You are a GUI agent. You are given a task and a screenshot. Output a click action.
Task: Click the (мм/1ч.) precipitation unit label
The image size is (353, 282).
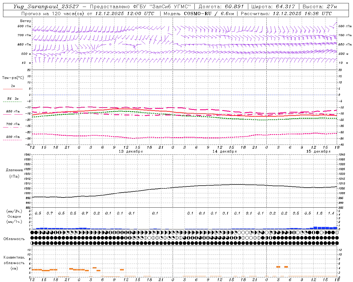pos(14,222)
